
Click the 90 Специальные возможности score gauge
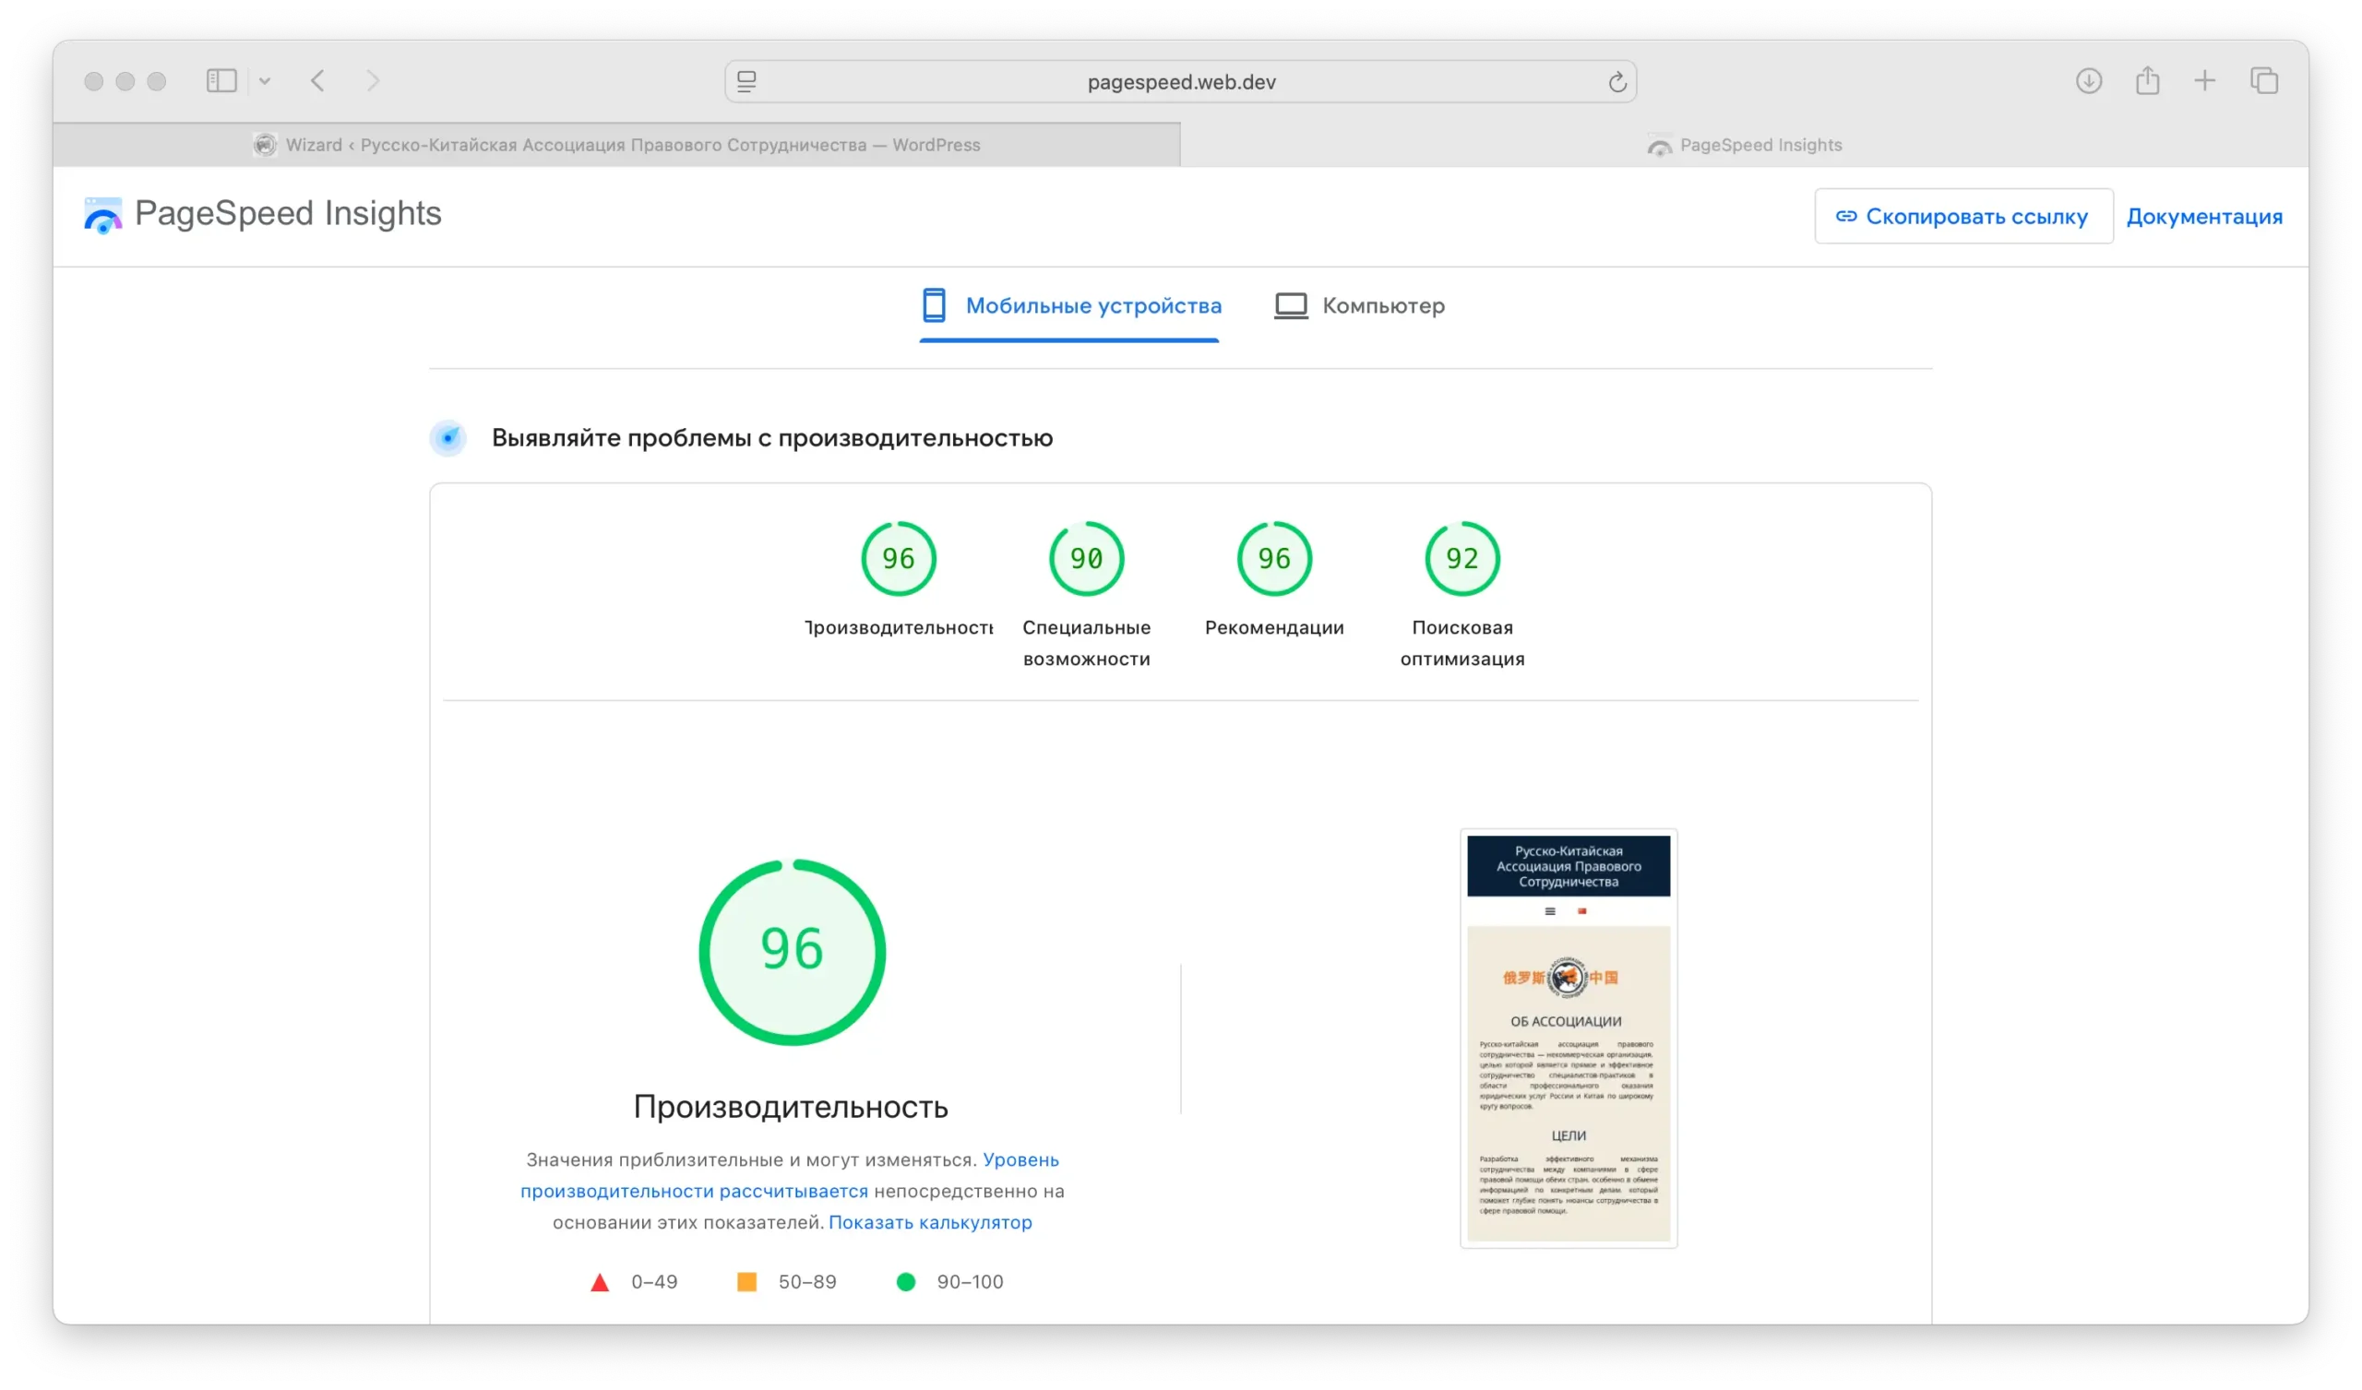(x=1086, y=560)
